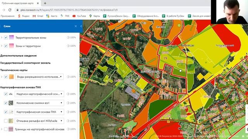Click the satellite imagery layer thumbnail
248x139 pixels.
point(11,103)
